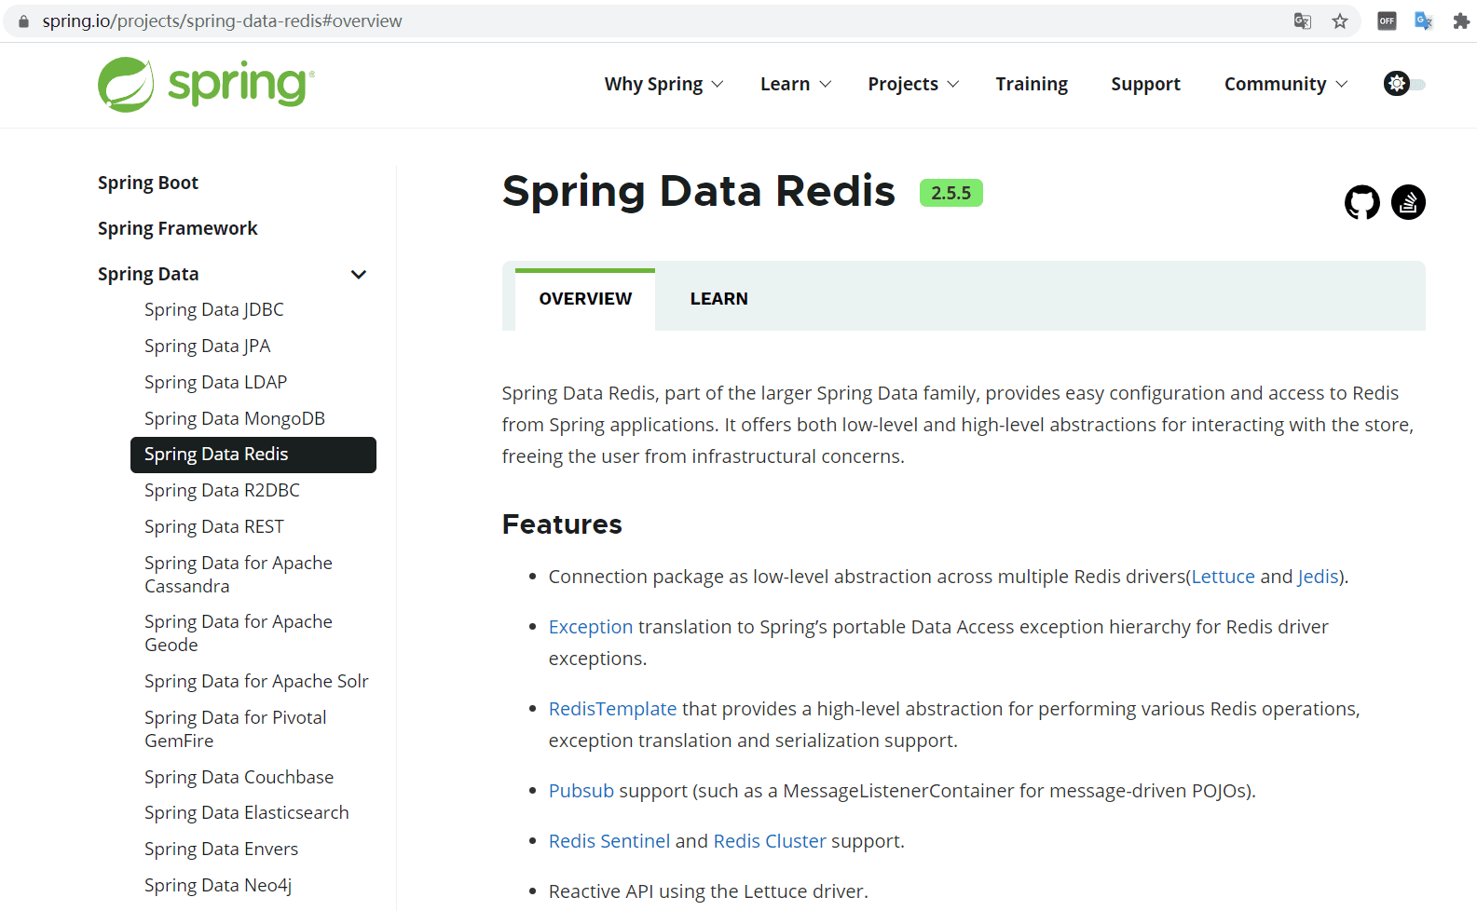Open Spring Data for Apache Geode
1477x911 pixels.
(239, 632)
